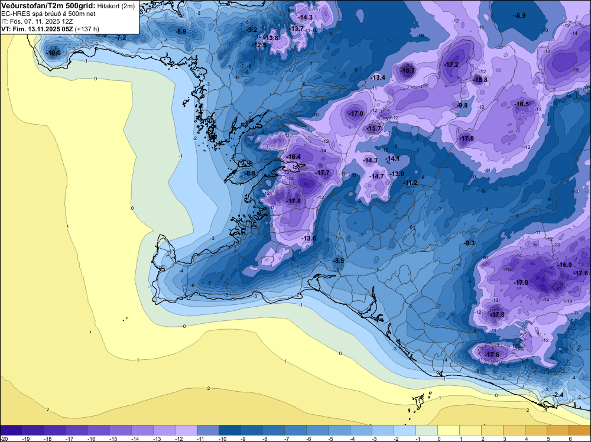This screenshot has width=591, height=442.
Task: Click the -7.2 temperature label on map
Action: 121,37
